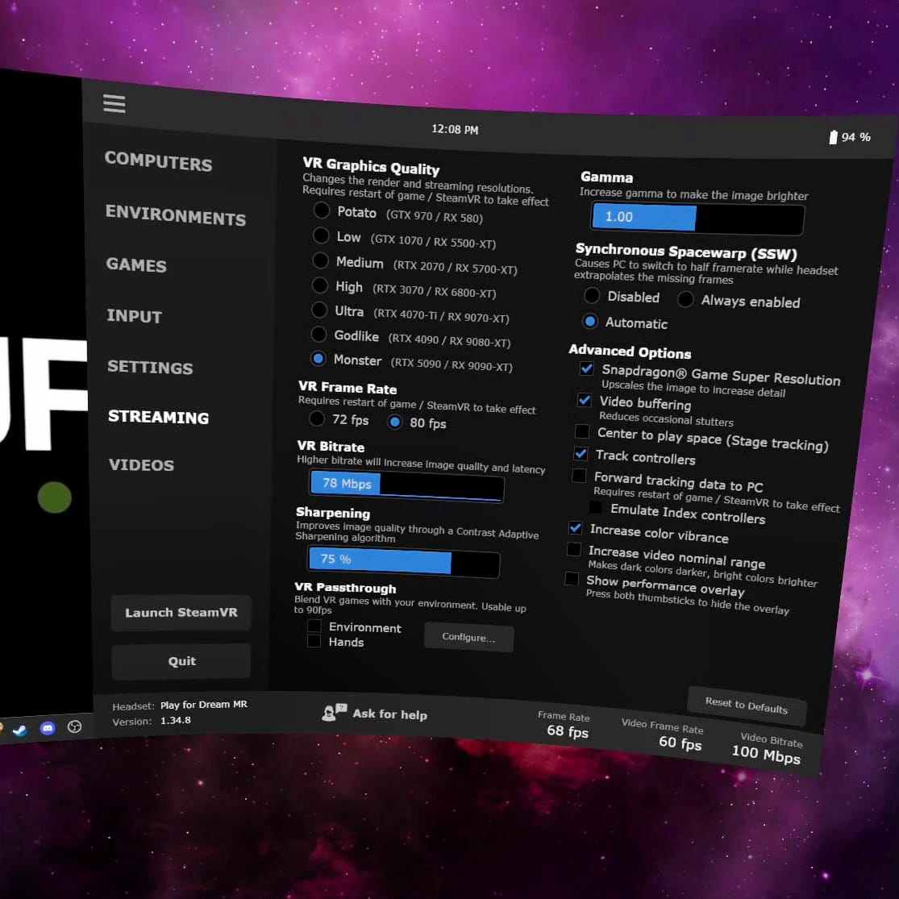The image size is (899, 899).
Task: Enable Show performance overlay checkbox
Action: (x=572, y=579)
